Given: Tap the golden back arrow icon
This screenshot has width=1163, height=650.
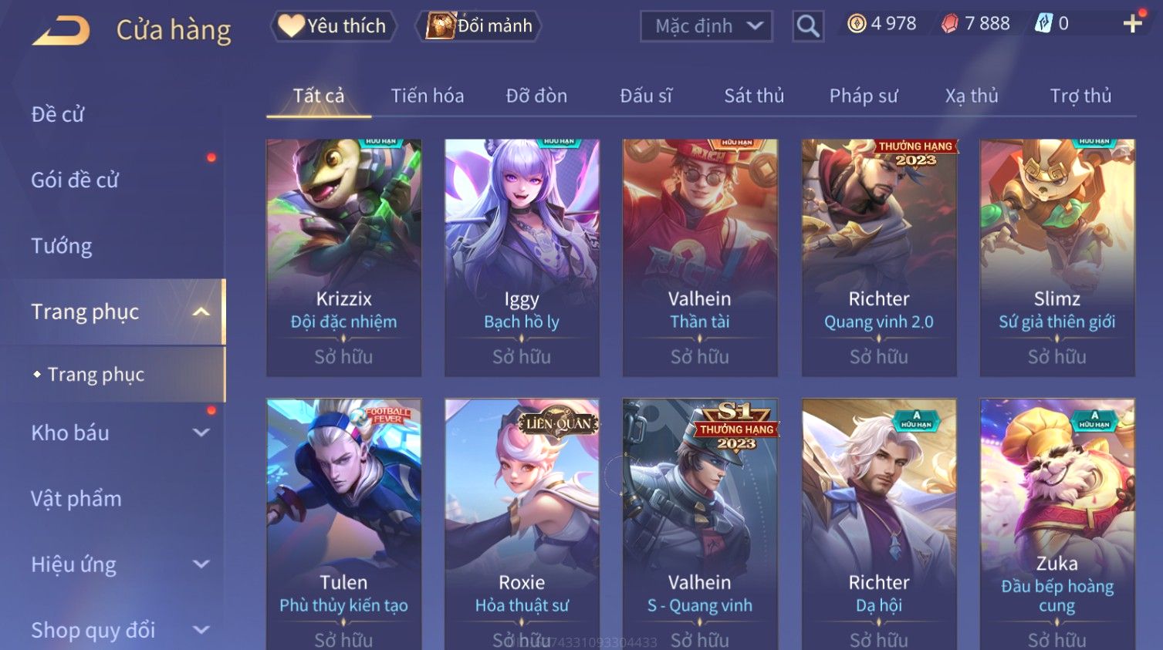Looking at the screenshot, I should point(61,31).
